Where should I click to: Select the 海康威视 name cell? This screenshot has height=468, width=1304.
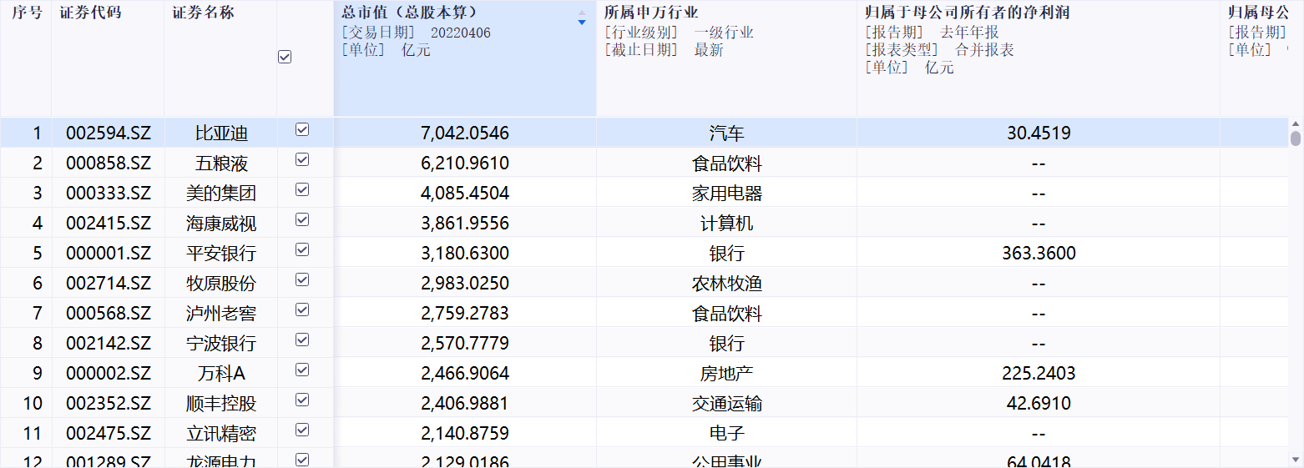tap(221, 224)
